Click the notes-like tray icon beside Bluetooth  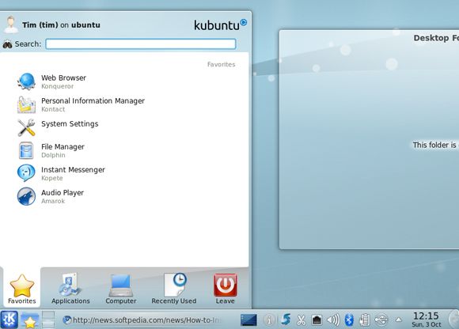point(365,320)
